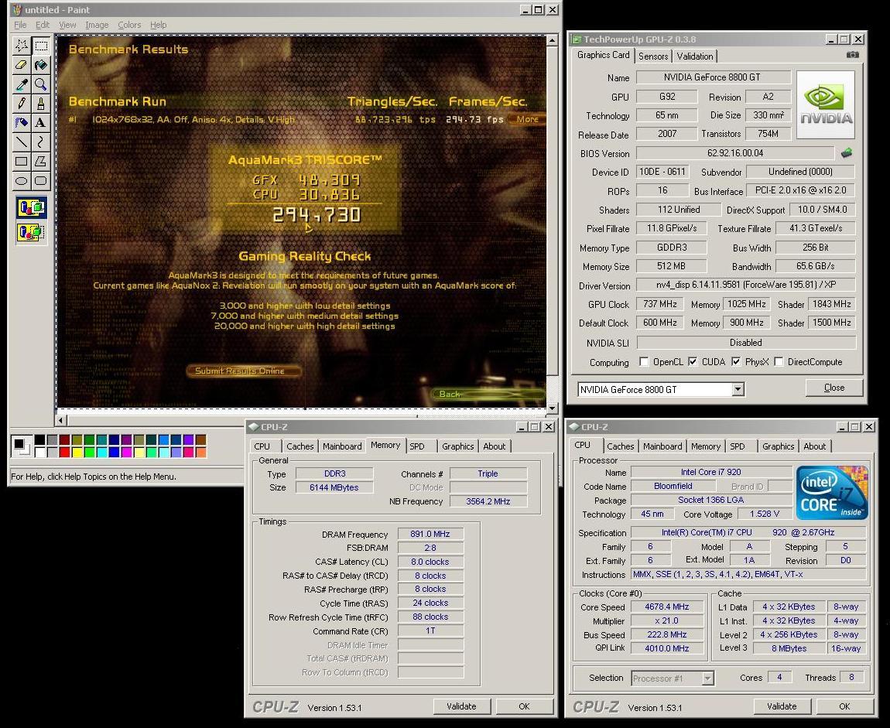Pick the bright red color swatch
This screenshot has width=890, height=728.
point(64,453)
